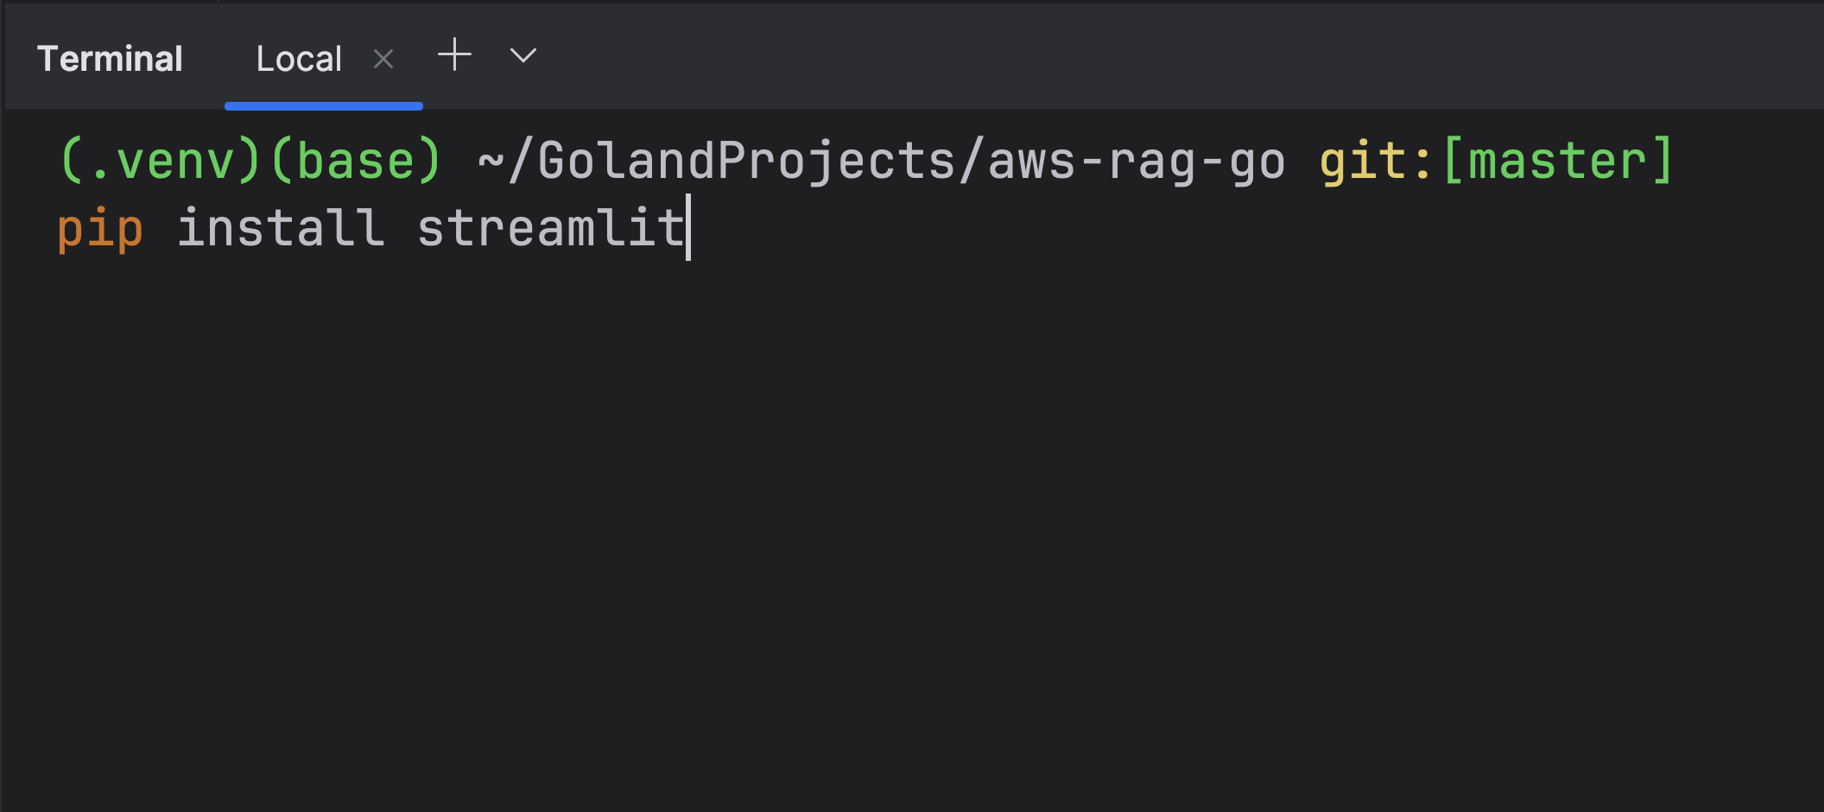Image resolution: width=1824 pixels, height=812 pixels.
Task: Place cursor after streamlit in the command
Action: [691, 226]
